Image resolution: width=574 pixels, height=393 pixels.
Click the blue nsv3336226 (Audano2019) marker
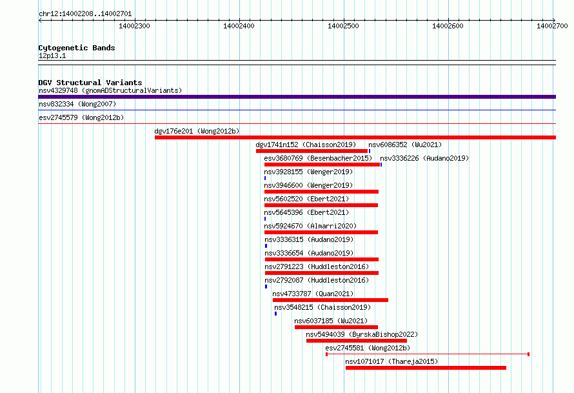pyautogui.click(x=381, y=165)
